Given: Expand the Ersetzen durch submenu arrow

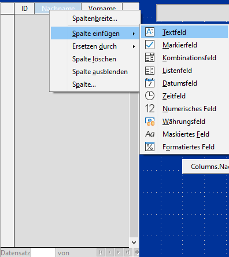Looking at the screenshot, I should coord(134,47).
